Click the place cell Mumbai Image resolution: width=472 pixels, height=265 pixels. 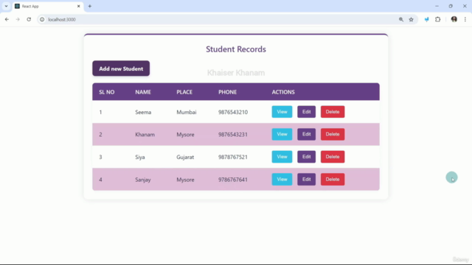click(187, 112)
